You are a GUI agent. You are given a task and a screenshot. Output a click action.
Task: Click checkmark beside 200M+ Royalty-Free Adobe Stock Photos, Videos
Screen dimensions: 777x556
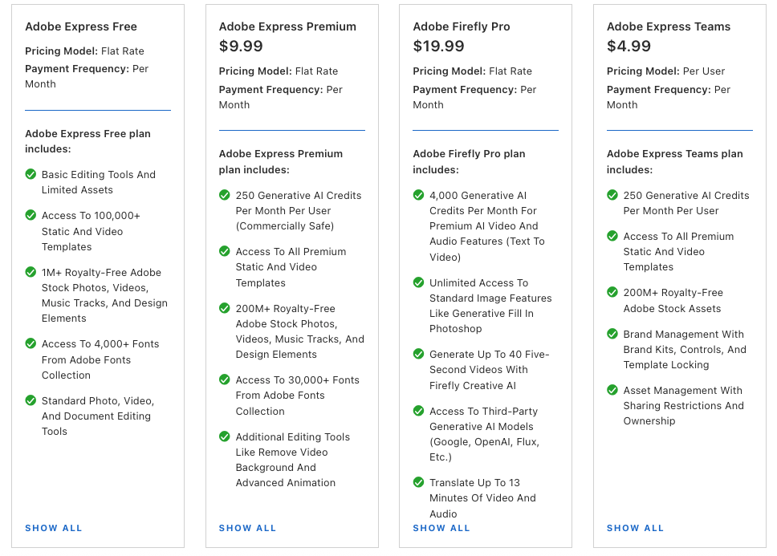point(225,308)
